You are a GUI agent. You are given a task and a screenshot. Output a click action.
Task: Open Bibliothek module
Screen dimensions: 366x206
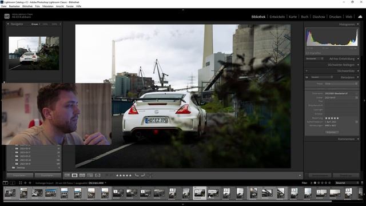[x=258, y=17]
